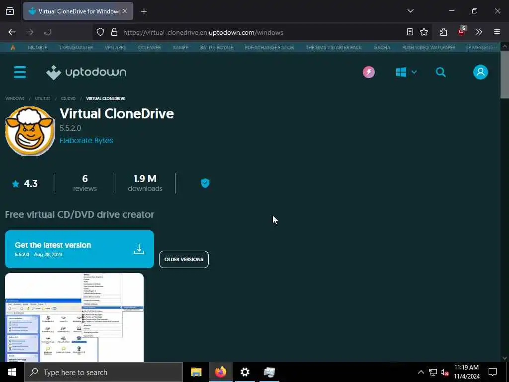Click the Windows platform icon

coord(401,72)
